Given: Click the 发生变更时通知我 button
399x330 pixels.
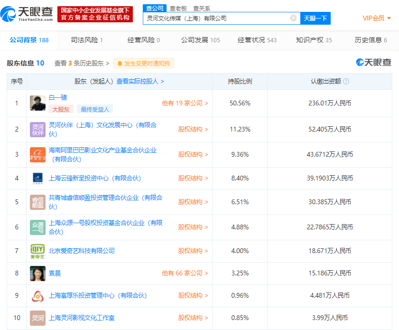Looking at the screenshot, I should [x=144, y=64].
